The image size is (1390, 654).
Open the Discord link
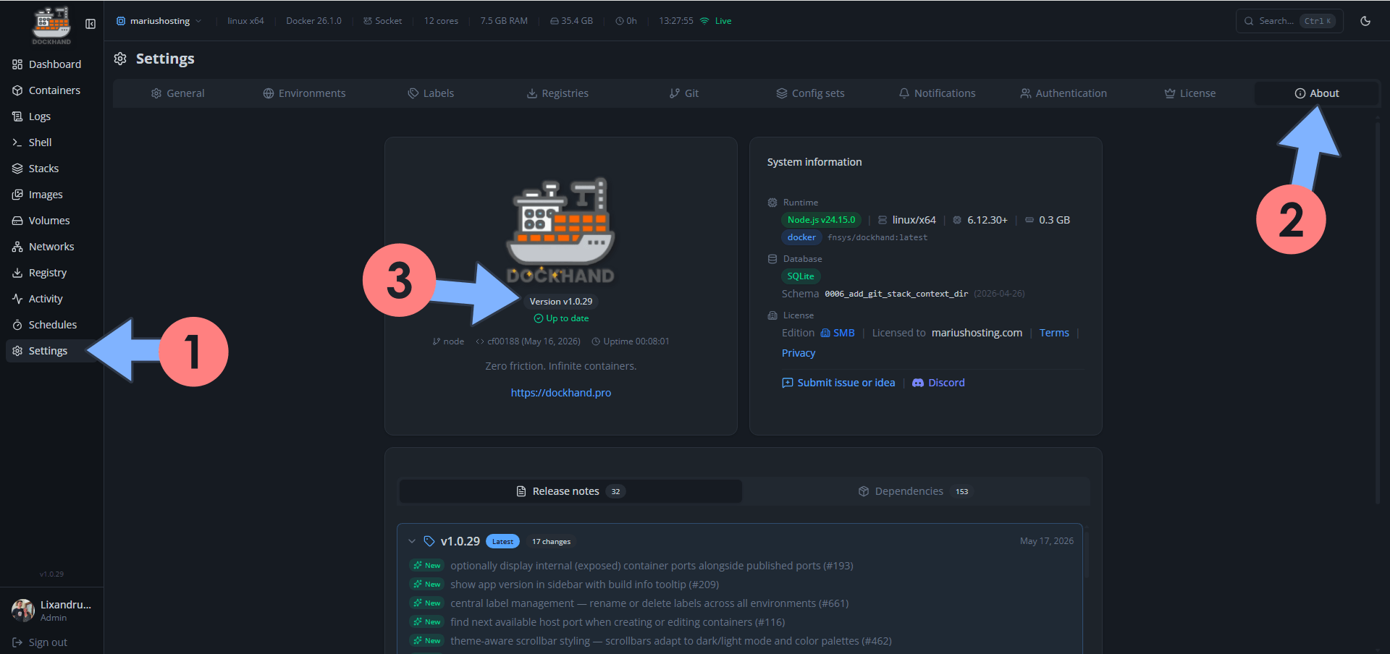coord(938,383)
